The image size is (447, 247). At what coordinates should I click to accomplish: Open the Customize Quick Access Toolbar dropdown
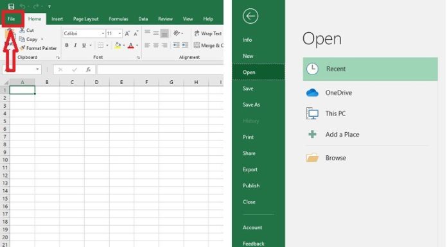point(49,6)
